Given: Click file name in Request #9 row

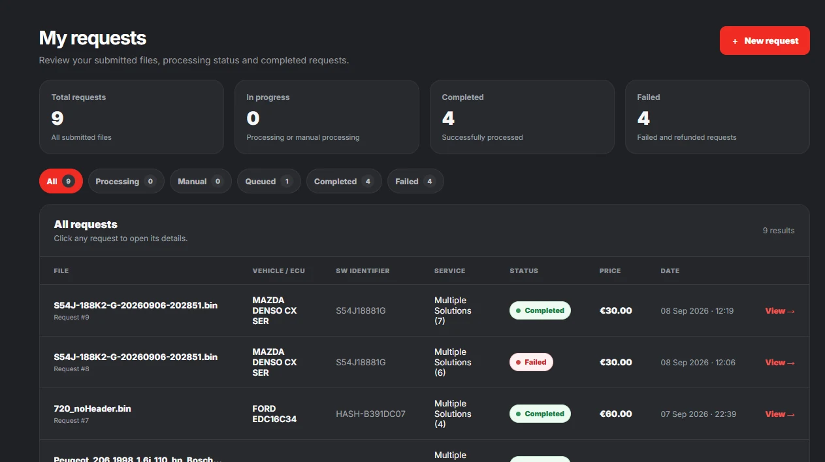Looking at the screenshot, I should tap(136, 305).
